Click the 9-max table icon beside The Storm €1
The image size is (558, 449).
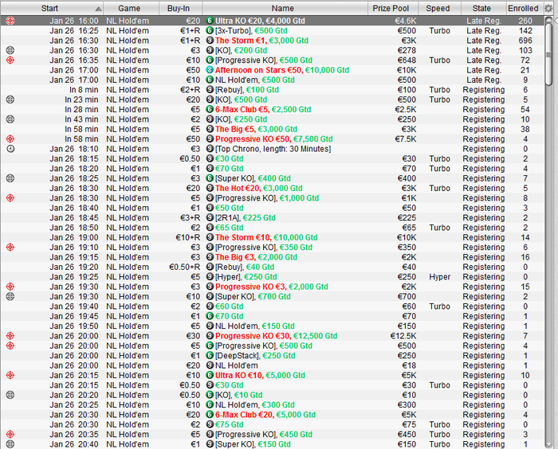pos(210,41)
